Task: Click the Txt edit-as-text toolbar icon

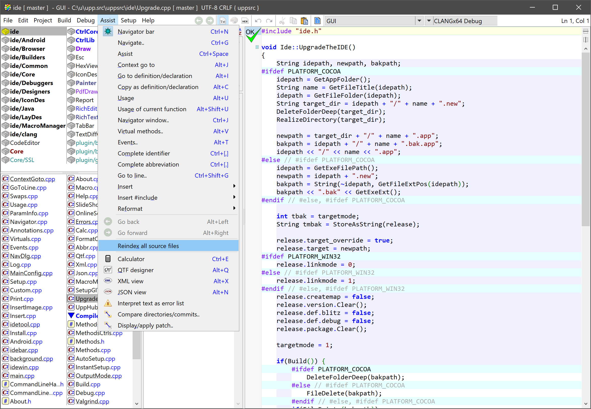Action: coord(222,21)
